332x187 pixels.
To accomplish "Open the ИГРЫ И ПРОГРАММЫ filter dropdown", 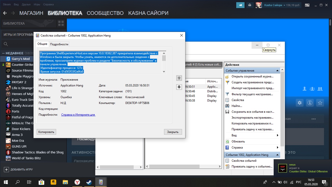I will coord(18,34).
